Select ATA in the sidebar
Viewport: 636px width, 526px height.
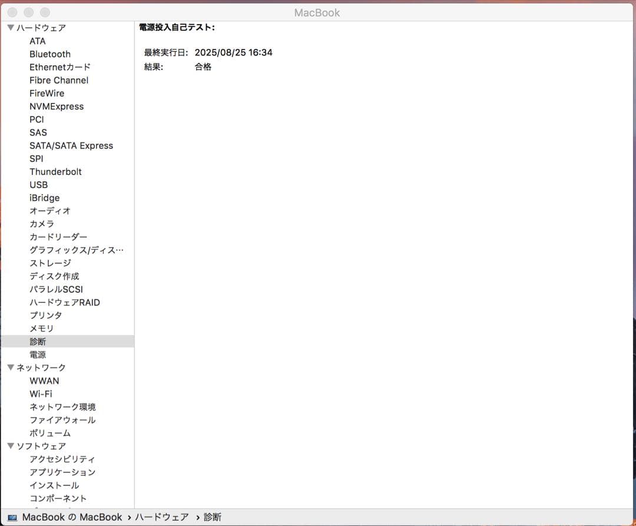pos(37,41)
